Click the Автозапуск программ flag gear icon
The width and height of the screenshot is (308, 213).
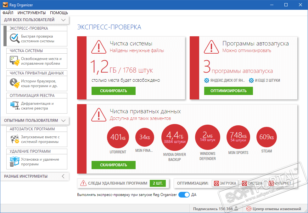tap(15, 139)
